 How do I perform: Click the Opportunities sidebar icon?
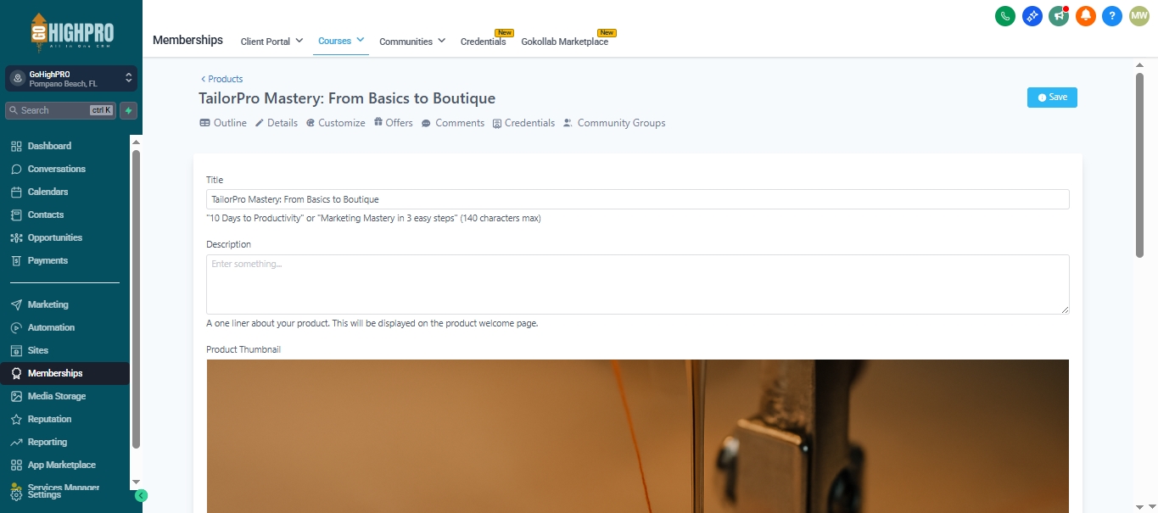pyautogui.click(x=16, y=237)
